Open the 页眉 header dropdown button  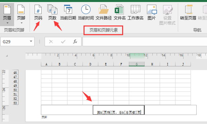(x=7, y=14)
